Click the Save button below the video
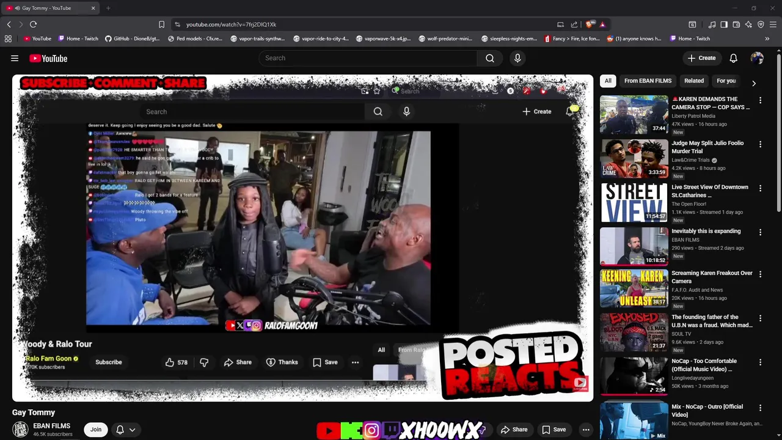The image size is (782, 440). point(554,430)
